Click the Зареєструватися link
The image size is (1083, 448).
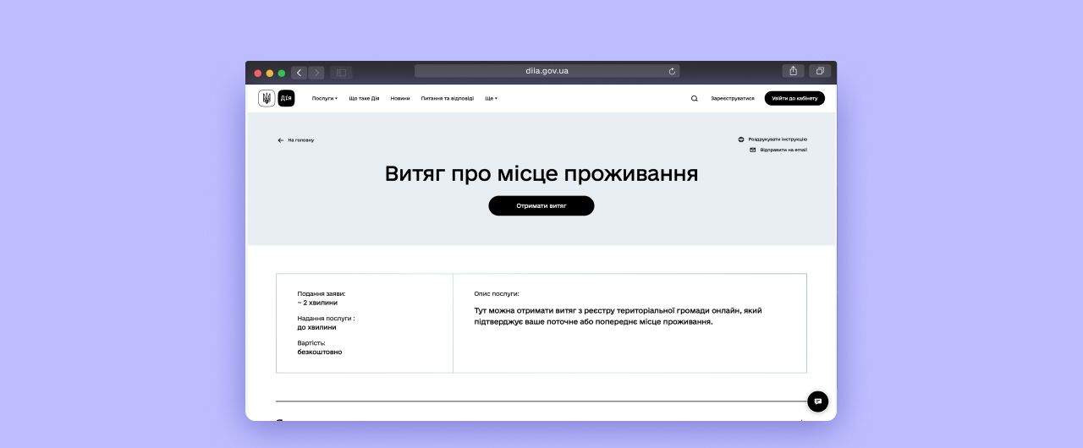732,98
